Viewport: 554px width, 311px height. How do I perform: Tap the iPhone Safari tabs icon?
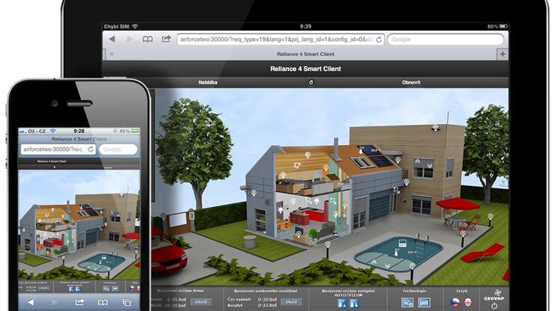click(126, 302)
